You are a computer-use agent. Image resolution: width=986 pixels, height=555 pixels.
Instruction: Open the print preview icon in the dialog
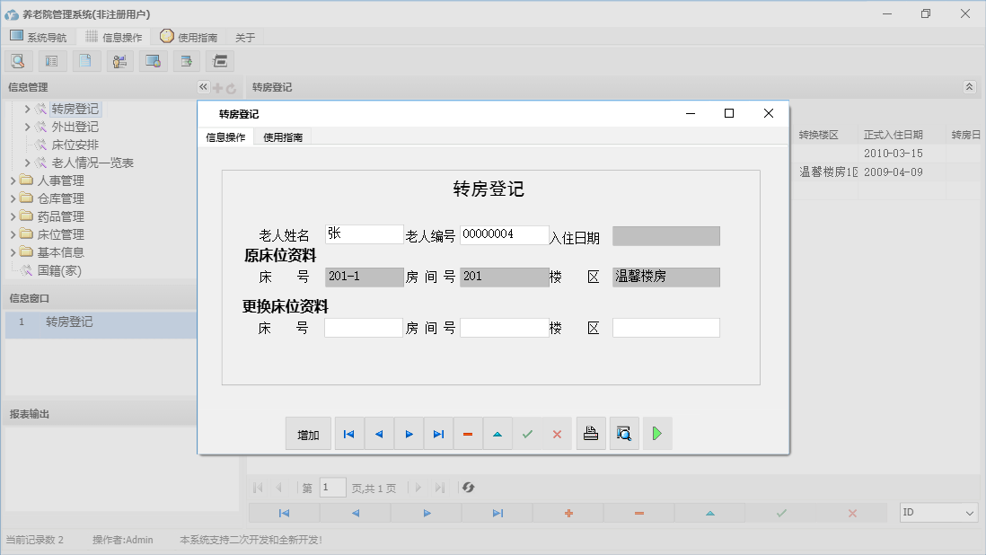(624, 433)
